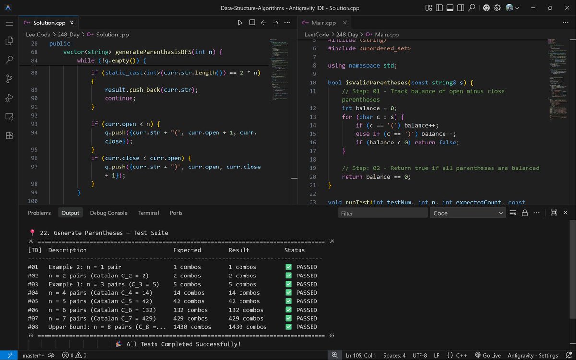Open more actions for the Solution.cpp editor
This screenshot has height=360, width=576.
click(287, 23)
